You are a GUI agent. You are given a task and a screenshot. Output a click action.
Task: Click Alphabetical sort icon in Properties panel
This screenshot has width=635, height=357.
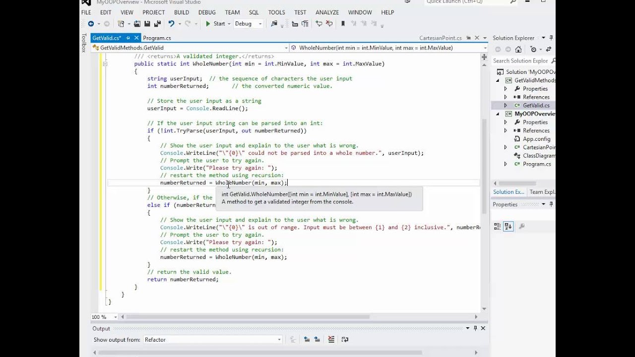coord(508,226)
